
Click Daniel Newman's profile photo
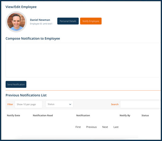pyautogui.click(x=16, y=22)
